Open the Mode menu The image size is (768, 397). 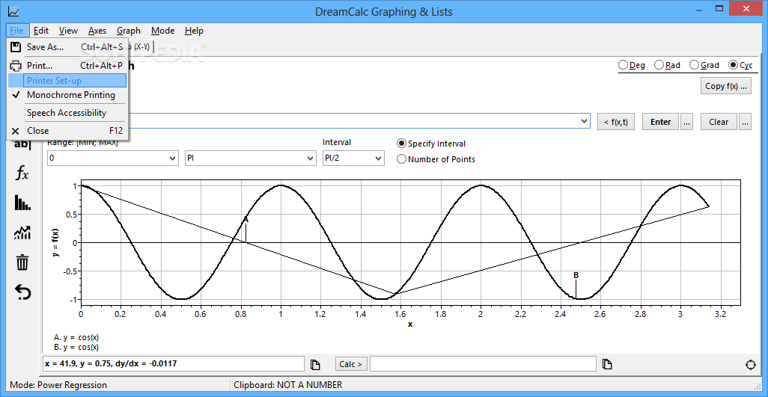[x=162, y=31]
